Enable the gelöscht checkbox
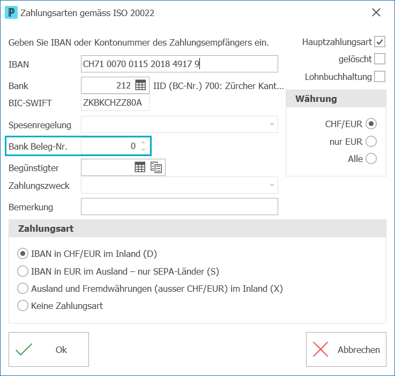This screenshot has width=395, height=376. (379, 59)
